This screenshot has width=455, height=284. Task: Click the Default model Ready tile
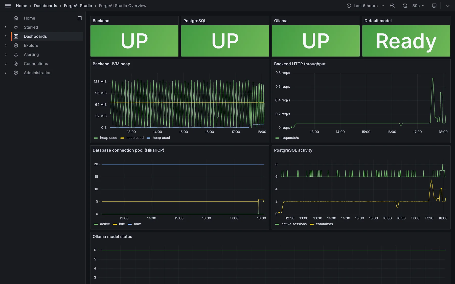(x=406, y=41)
